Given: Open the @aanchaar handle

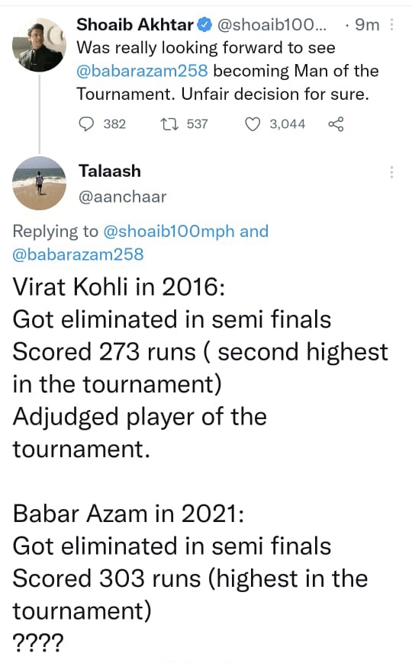Looking at the screenshot, I should pyautogui.click(x=122, y=197).
